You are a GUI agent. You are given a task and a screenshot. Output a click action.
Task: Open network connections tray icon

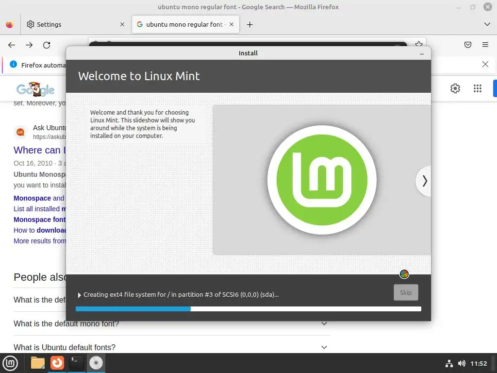click(x=449, y=363)
